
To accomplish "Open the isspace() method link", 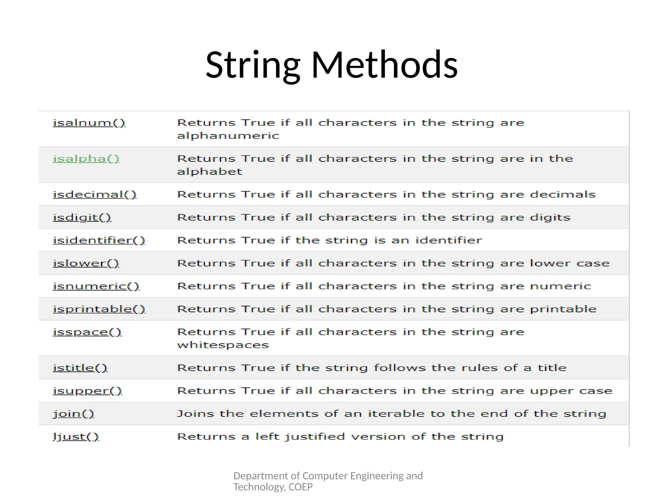I will tap(87, 332).
